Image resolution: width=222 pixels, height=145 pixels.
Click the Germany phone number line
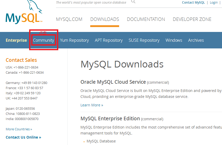point(27,83)
